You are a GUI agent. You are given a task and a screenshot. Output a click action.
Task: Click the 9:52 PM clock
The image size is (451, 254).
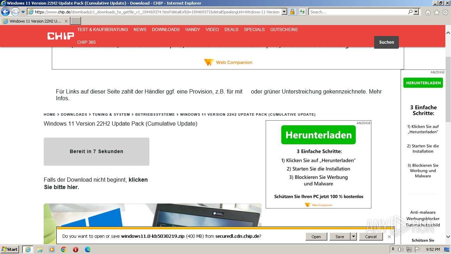(x=433, y=249)
